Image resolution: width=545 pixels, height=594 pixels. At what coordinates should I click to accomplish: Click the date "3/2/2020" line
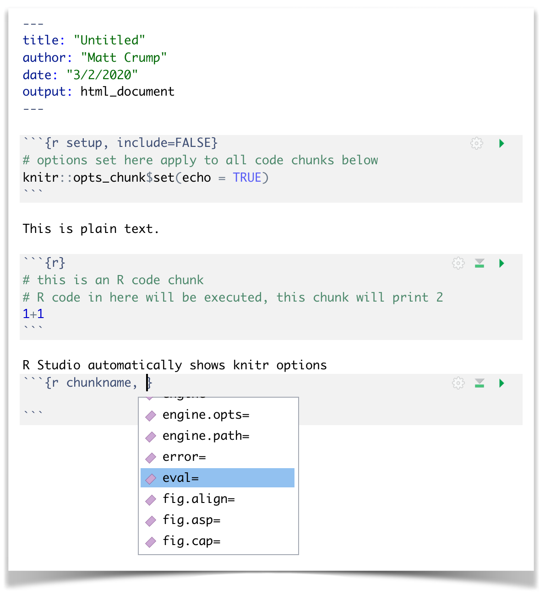(80, 75)
